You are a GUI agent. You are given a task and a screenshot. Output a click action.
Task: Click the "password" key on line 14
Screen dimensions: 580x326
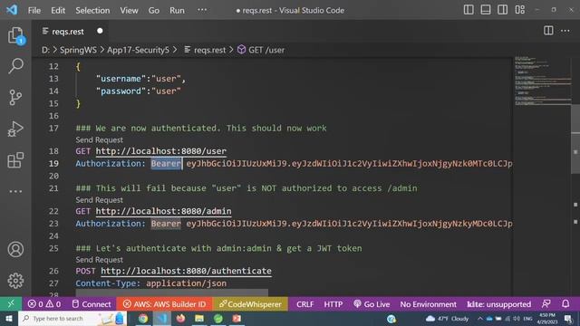[x=121, y=91]
